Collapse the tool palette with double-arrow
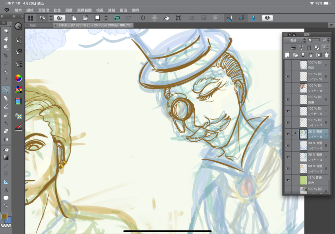 pos(2,16)
